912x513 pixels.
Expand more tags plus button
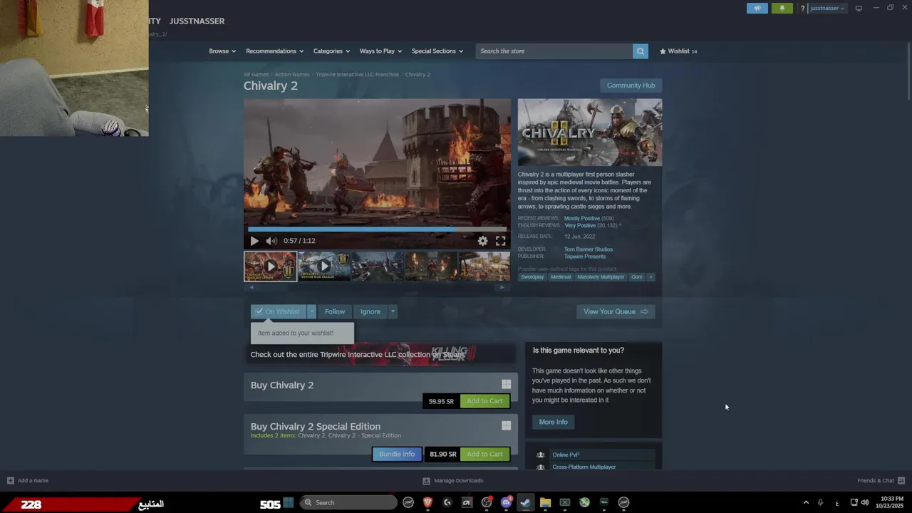tap(651, 277)
